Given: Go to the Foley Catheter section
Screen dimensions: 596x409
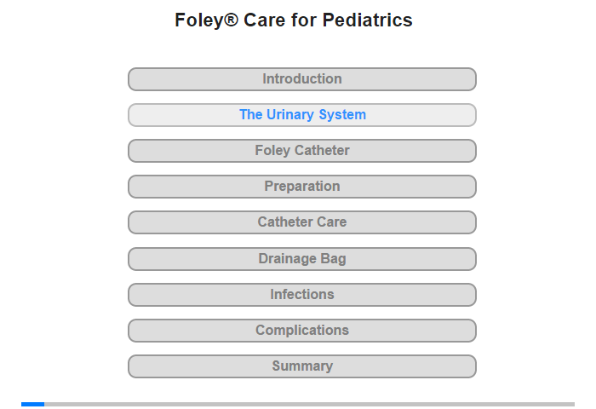Looking at the screenshot, I should point(301,151).
